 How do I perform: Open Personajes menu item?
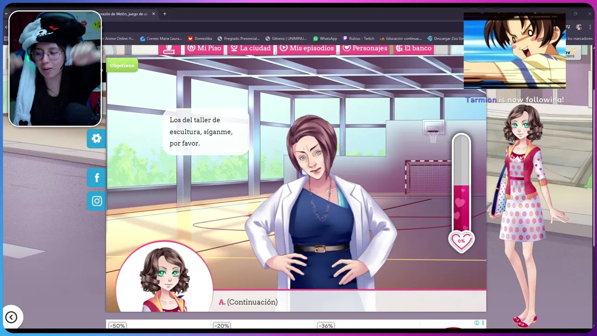click(365, 49)
